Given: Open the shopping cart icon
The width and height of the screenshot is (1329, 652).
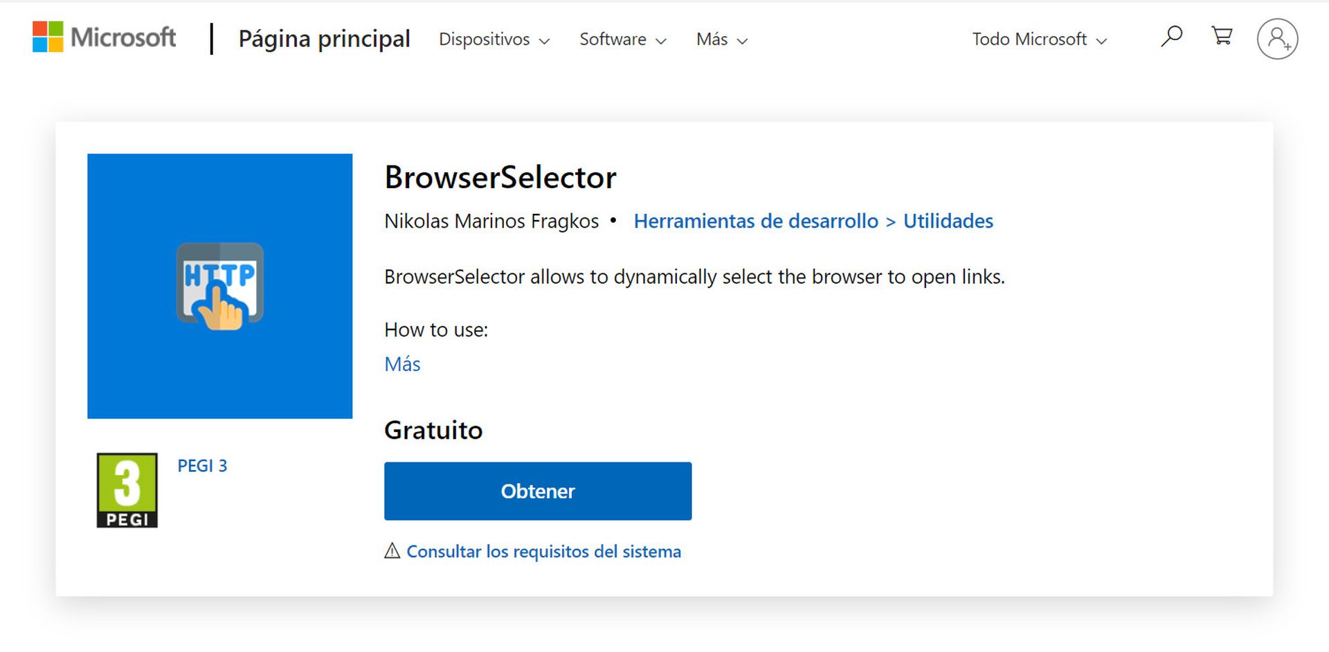Looking at the screenshot, I should (x=1222, y=37).
